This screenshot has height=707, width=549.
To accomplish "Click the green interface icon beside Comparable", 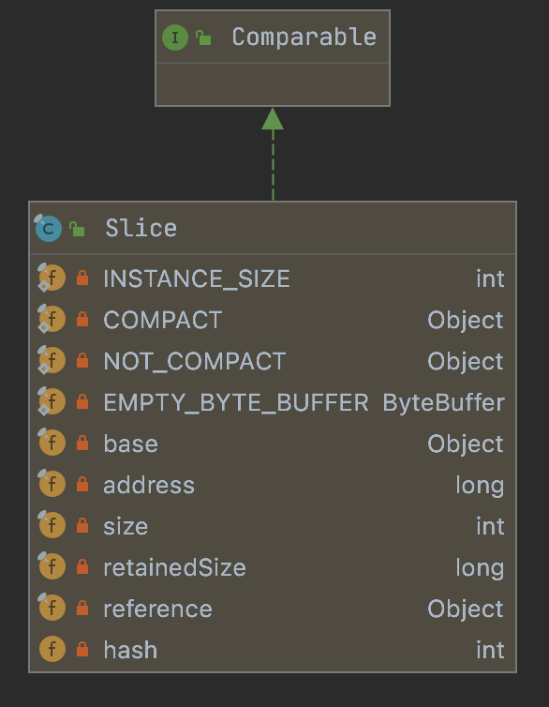I will pos(175,38).
